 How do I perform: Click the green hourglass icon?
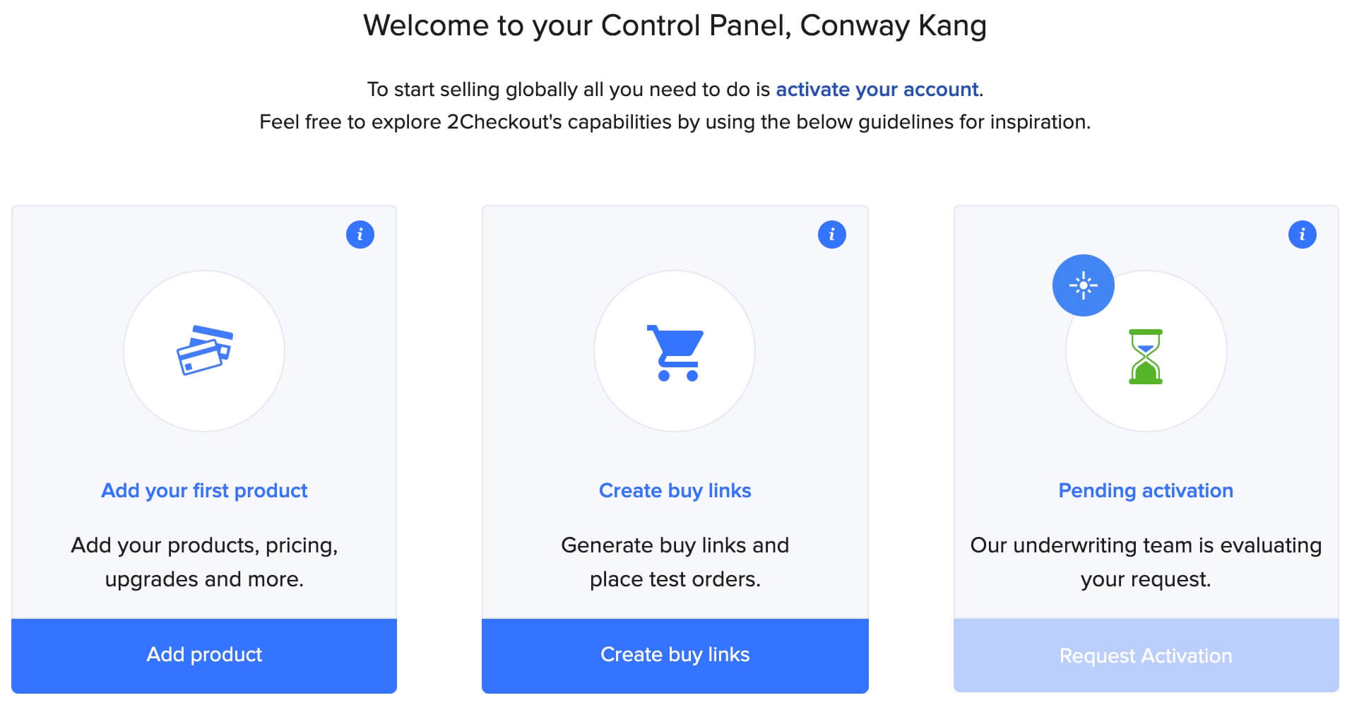click(x=1145, y=357)
